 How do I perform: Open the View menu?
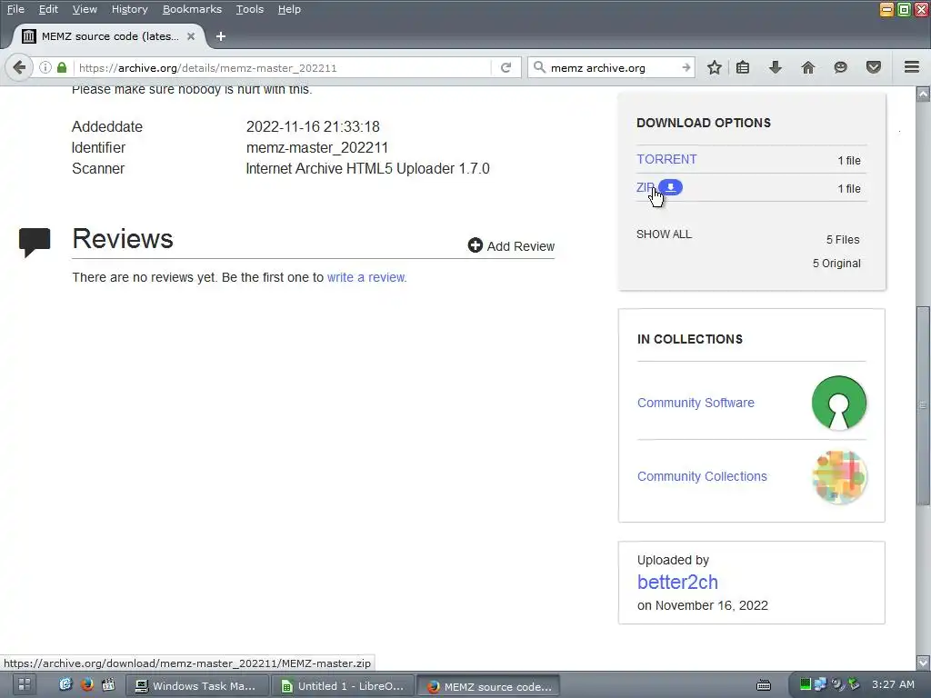[85, 9]
